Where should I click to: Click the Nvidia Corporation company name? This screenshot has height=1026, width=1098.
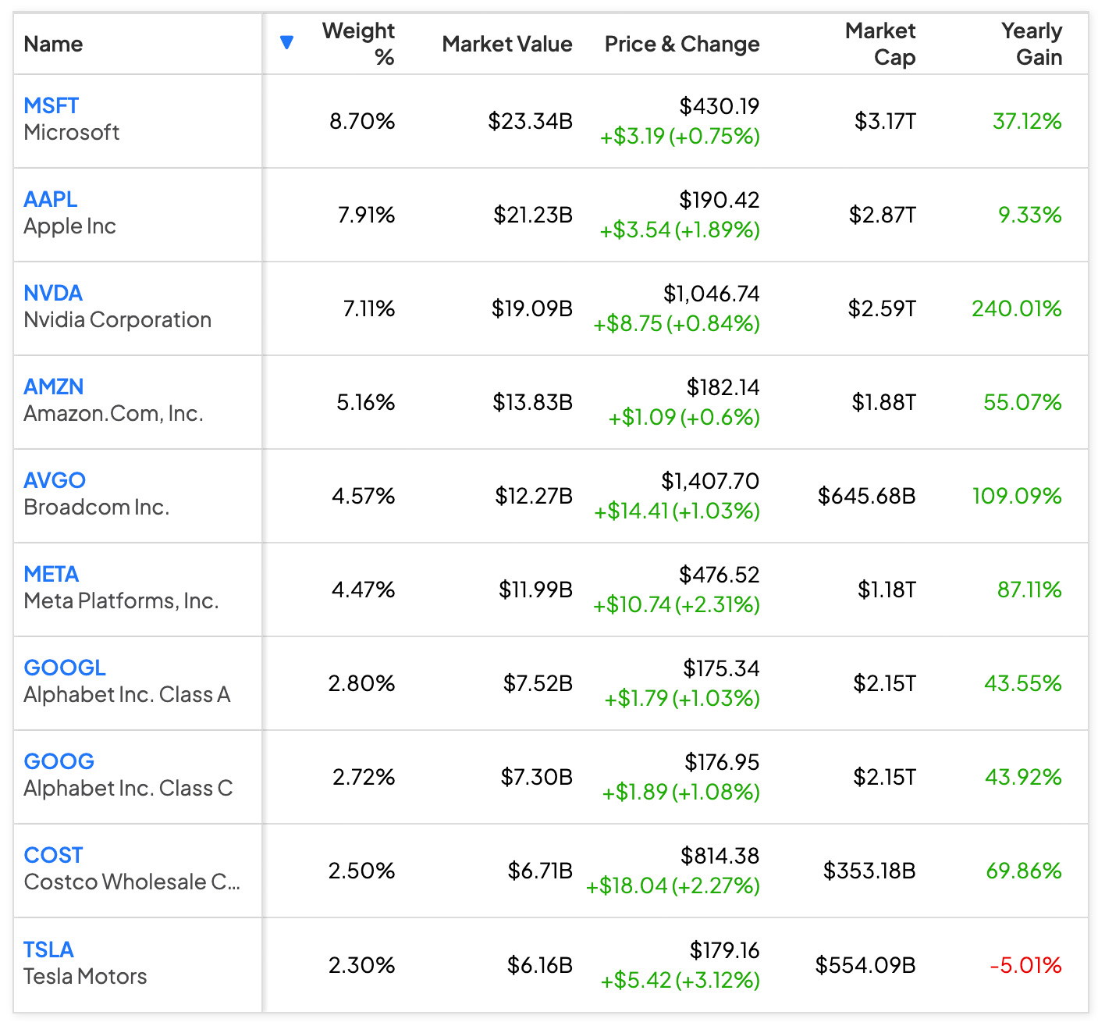coord(118,319)
